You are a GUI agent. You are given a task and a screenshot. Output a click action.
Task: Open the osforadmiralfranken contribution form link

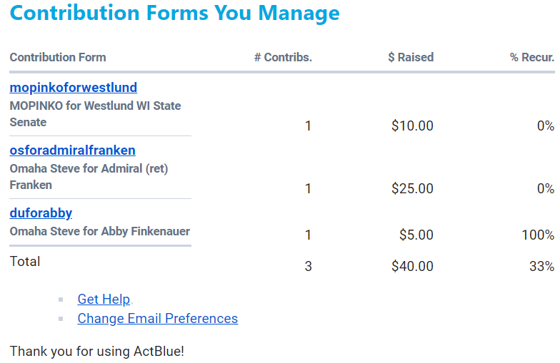tap(72, 150)
